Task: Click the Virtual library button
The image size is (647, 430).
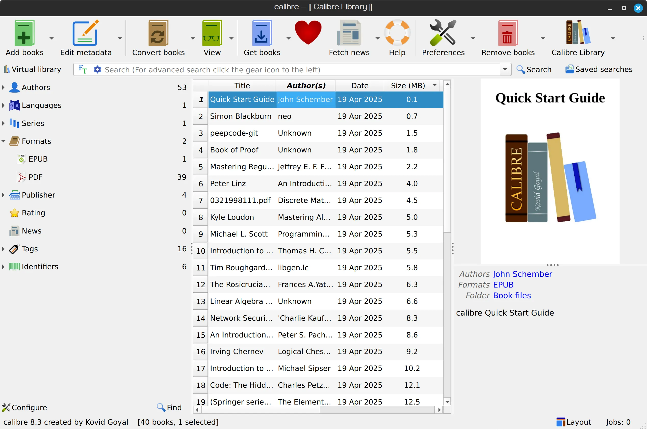Action: click(32, 69)
